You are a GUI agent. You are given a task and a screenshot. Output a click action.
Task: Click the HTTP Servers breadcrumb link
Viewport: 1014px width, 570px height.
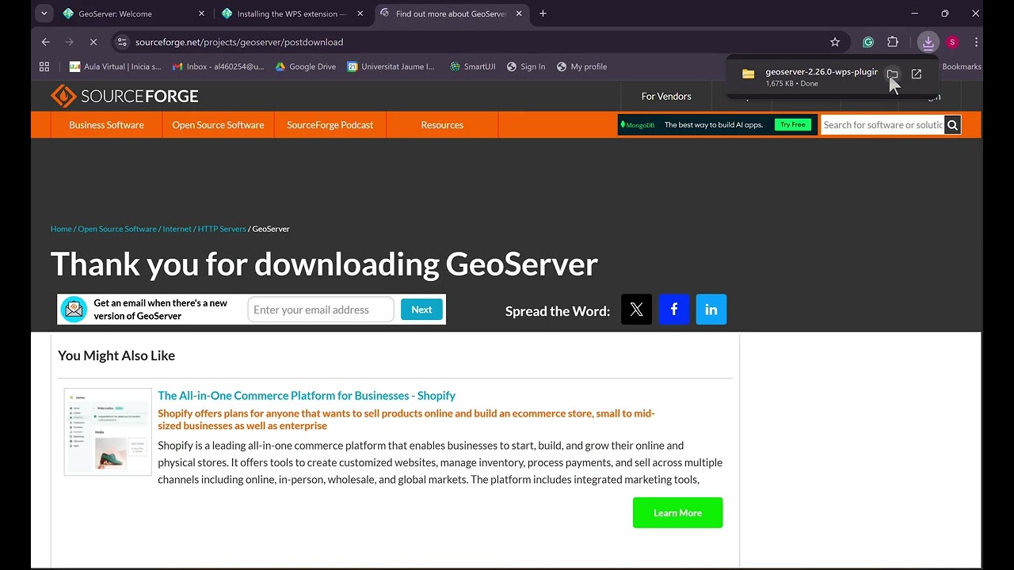click(x=222, y=229)
